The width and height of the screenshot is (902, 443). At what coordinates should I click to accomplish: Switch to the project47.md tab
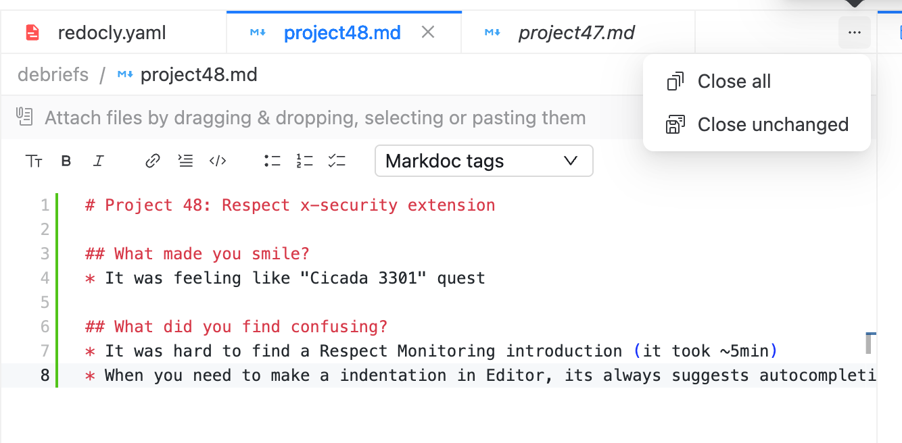577,32
